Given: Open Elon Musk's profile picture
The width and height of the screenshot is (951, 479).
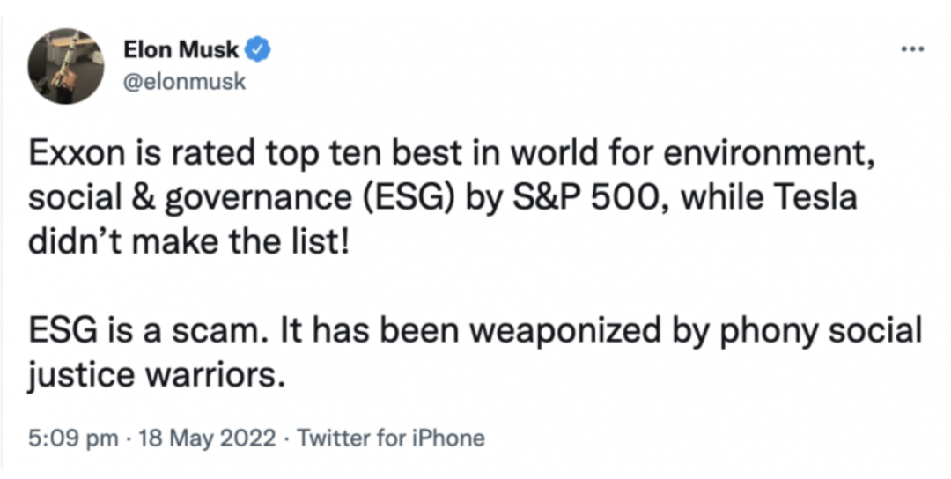Looking at the screenshot, I should [66, 66].
